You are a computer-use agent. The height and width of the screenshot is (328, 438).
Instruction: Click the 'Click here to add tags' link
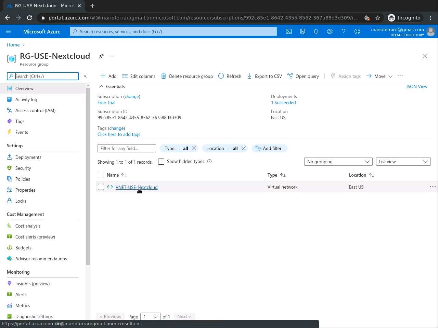pyautogui.click(x=119, y=134)
